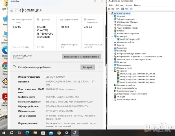Select Монитори icon in device tree
Viewport: 175px width, 136px height.
(x=115, y=62)
